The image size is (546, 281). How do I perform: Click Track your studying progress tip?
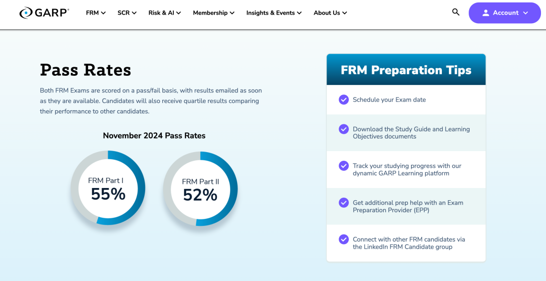(x=407, y=170)
